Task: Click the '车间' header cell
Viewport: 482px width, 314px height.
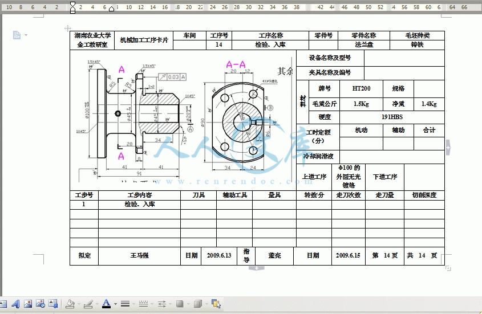Action: 189,36
